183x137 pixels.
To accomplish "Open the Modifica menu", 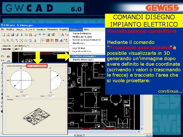I will [x=10, y=29].
